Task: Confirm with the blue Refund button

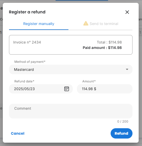Action: click(121, 133)
